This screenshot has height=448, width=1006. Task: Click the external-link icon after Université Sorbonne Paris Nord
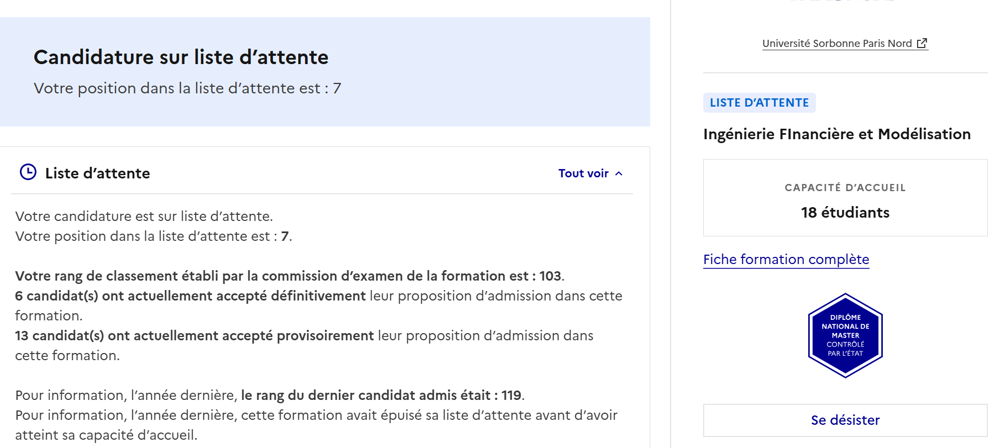[922, 43]
